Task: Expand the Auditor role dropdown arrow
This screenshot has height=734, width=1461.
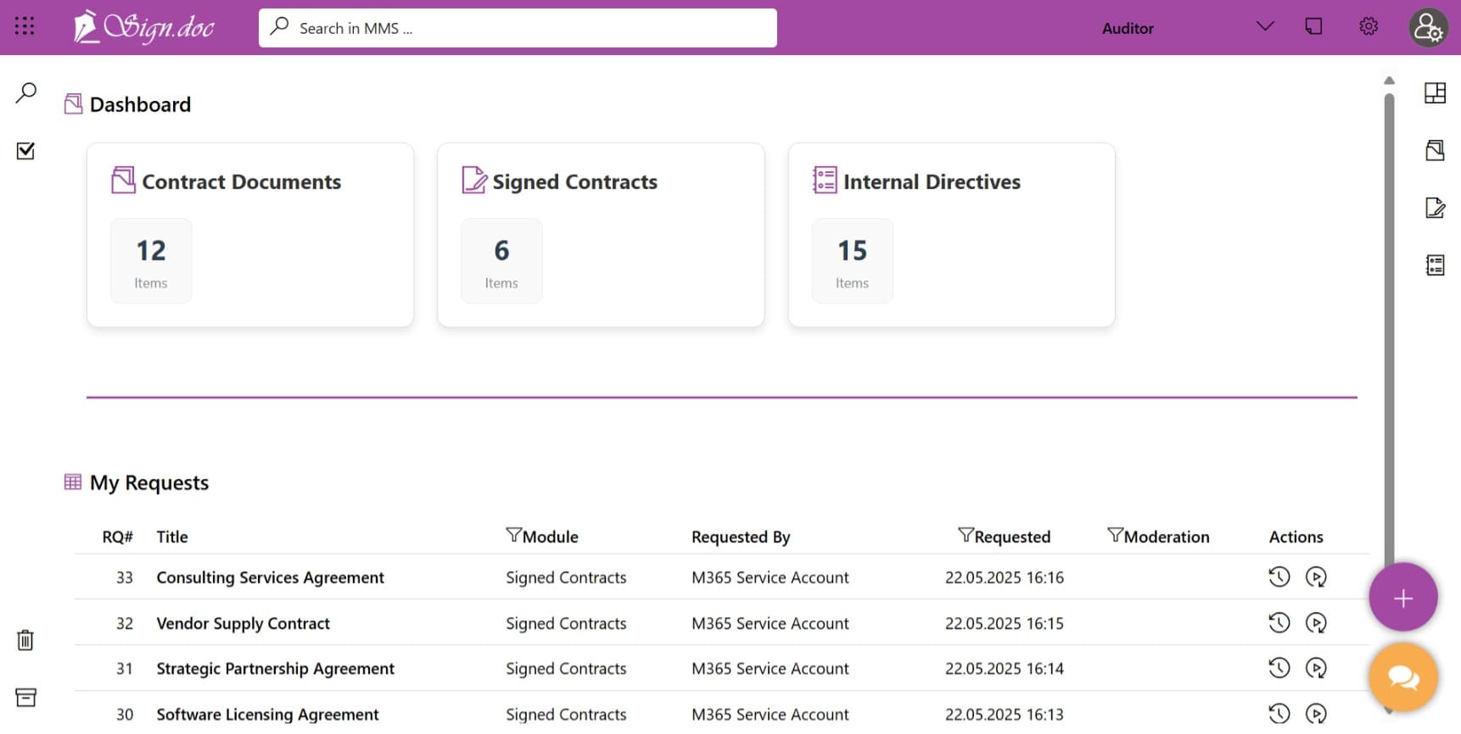Action: tap(1265, 26)
